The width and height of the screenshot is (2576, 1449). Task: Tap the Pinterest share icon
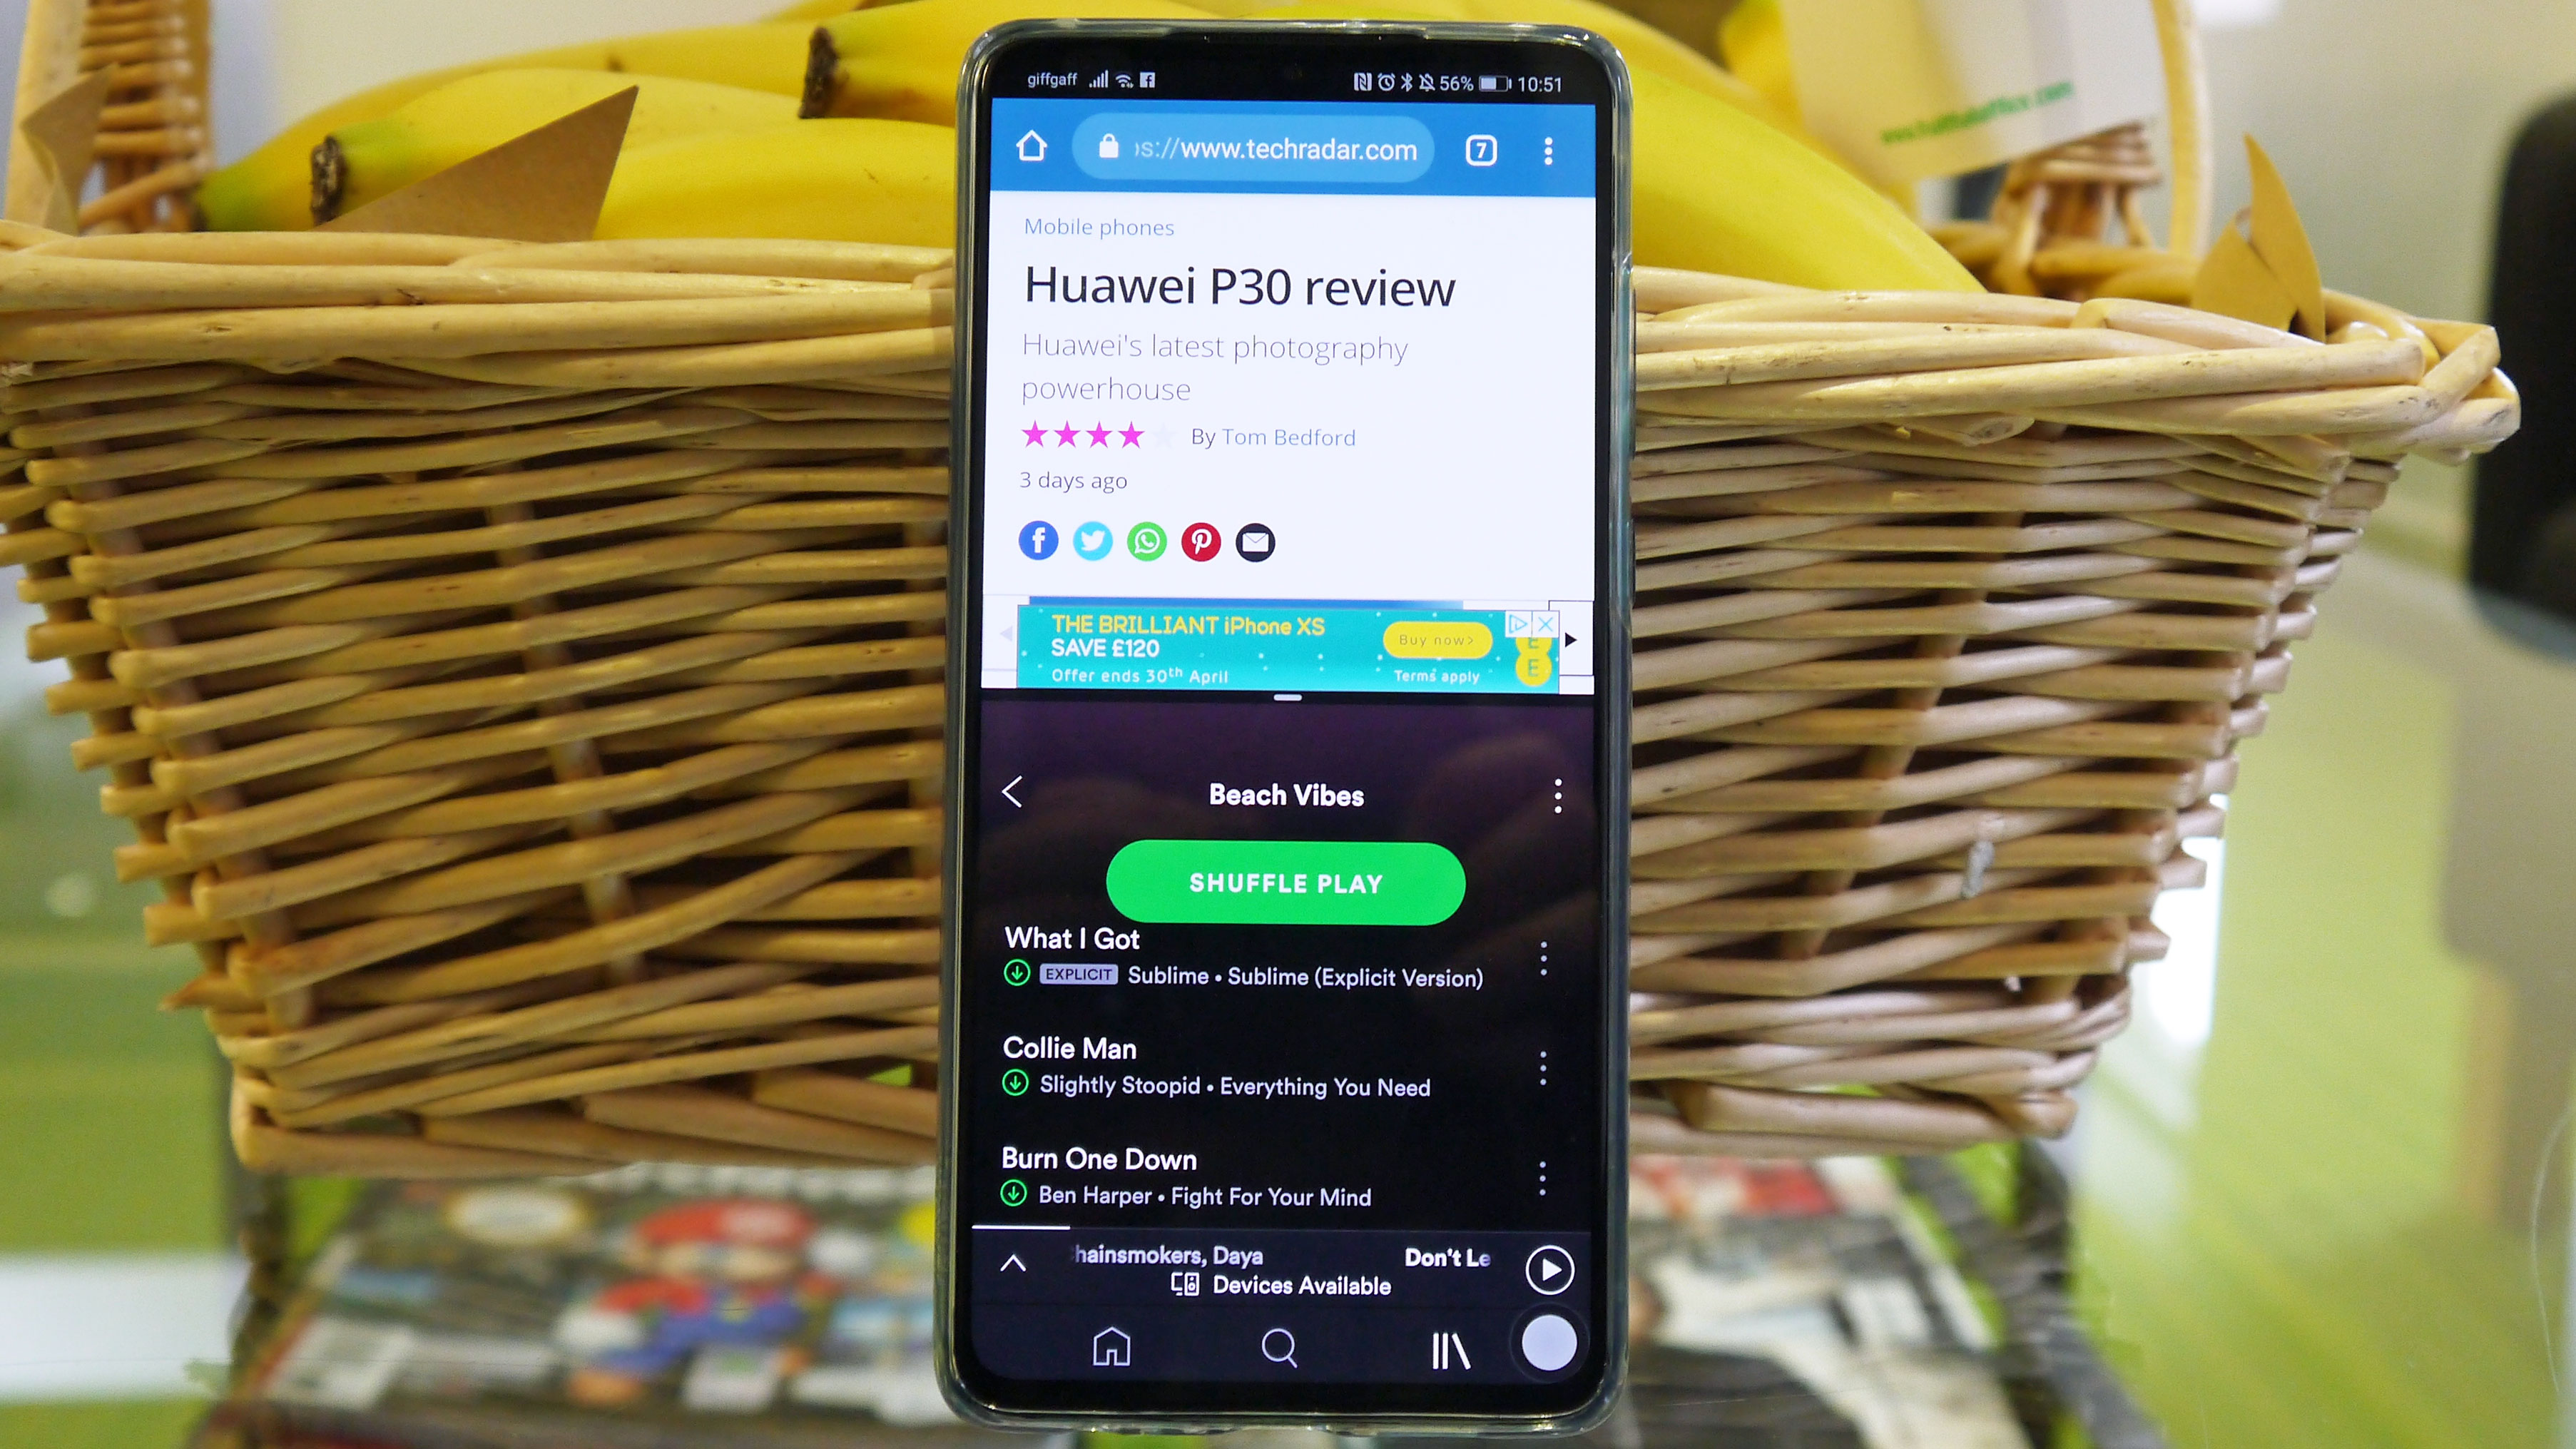pos(1201,542)
